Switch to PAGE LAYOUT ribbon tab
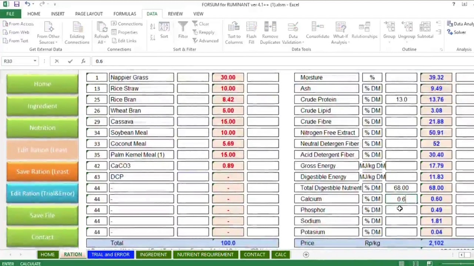Viewport: 474px width, 266px height. pos(89,14)
